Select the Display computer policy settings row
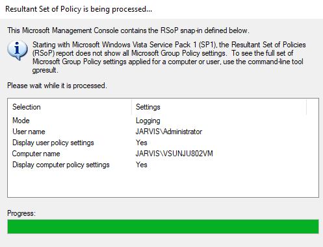The image size is (323, 247). (x=163, y=165)
